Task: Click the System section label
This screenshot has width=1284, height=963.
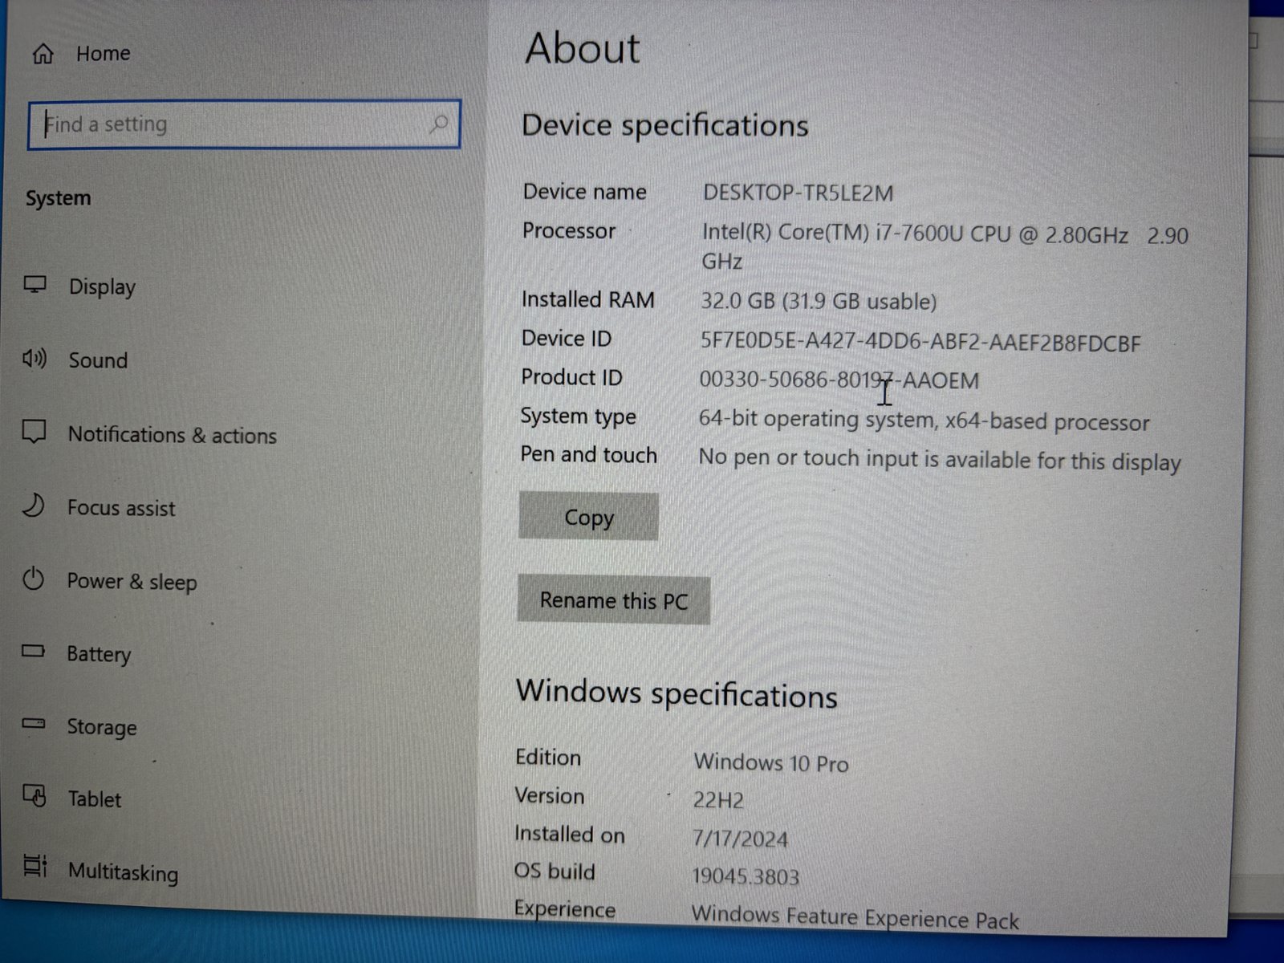Action: [x=58, y=198]
